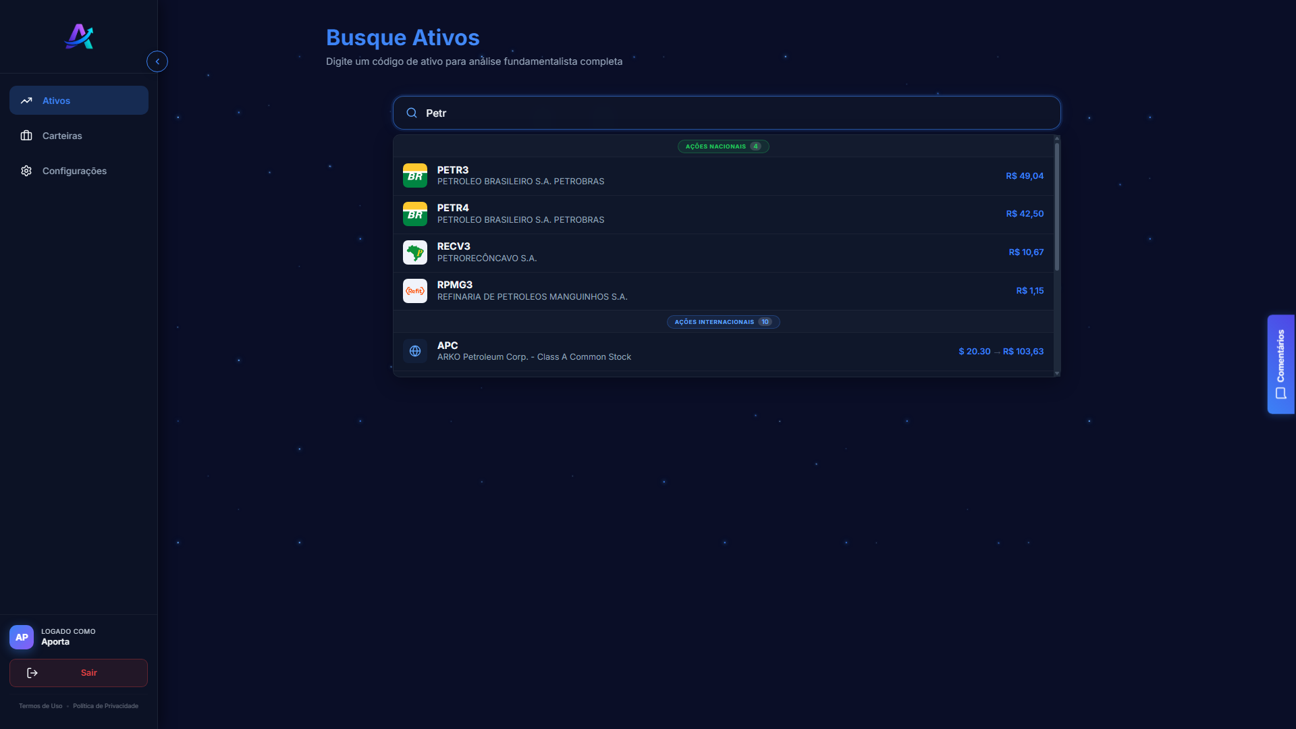Choose the RPMG3 ticker result
This screenshot has height=729, width=1296.
coord(724,291)
